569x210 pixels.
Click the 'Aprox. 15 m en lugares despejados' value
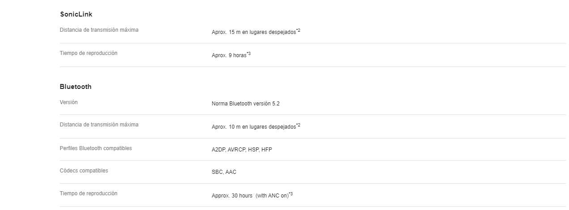tap(254, 32)
